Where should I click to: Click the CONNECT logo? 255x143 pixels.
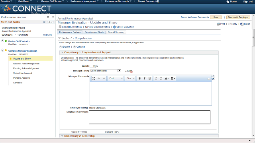[26, 9]
